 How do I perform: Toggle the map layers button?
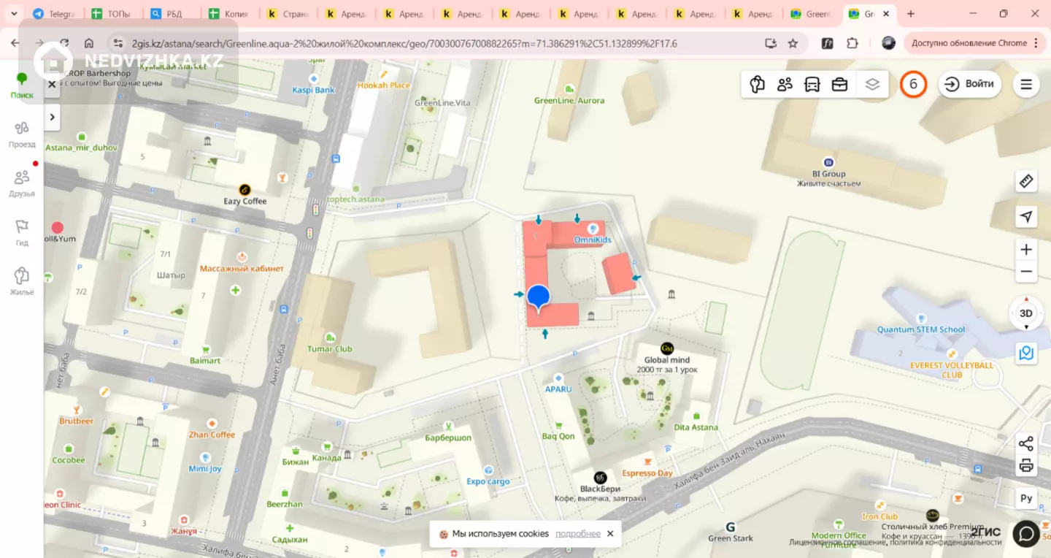[872, 84]
